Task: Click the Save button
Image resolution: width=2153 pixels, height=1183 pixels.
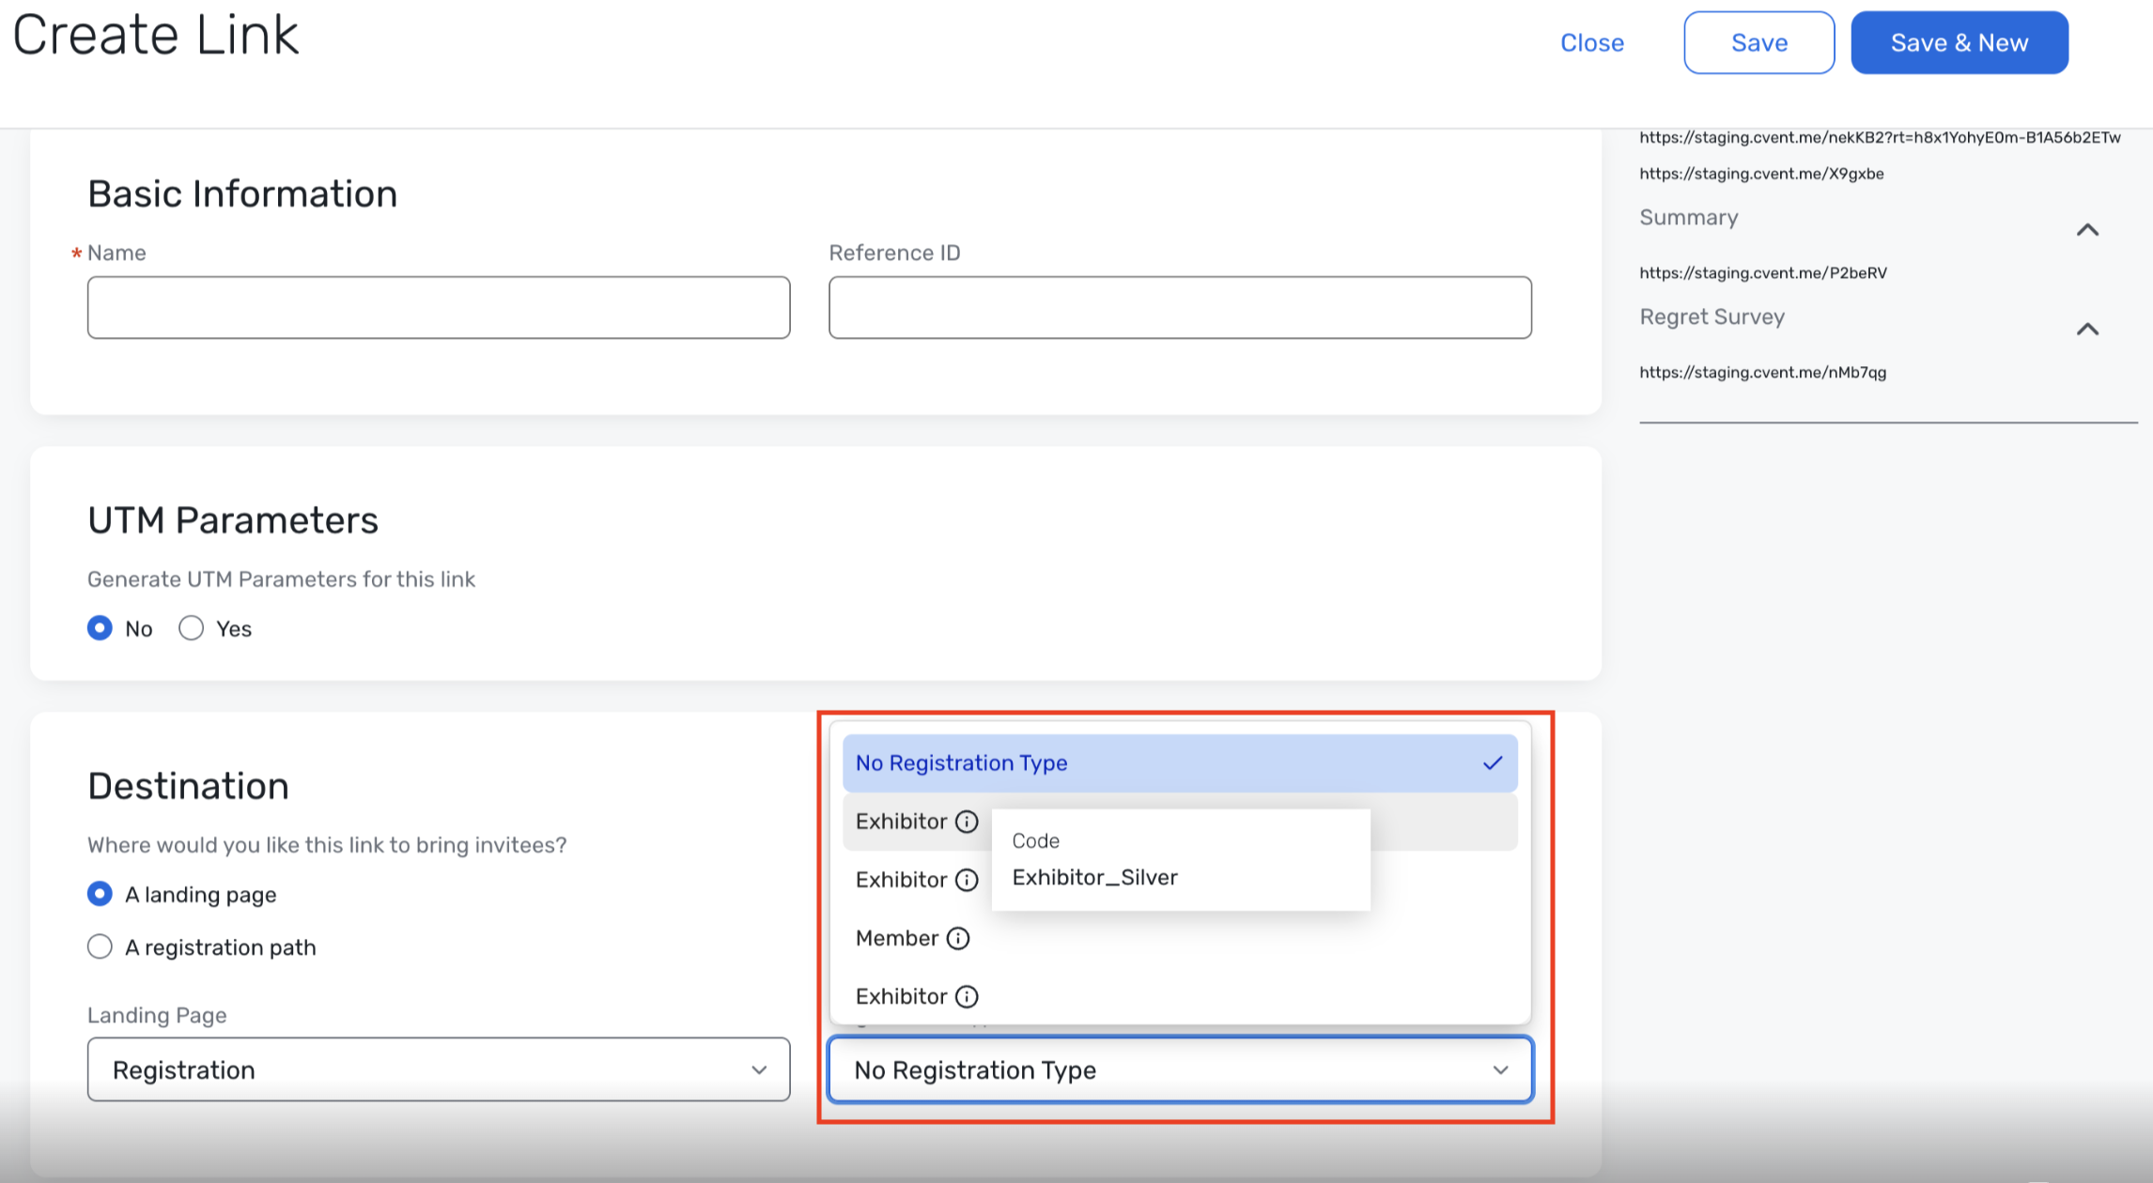Action: (x=1758, y=42)
